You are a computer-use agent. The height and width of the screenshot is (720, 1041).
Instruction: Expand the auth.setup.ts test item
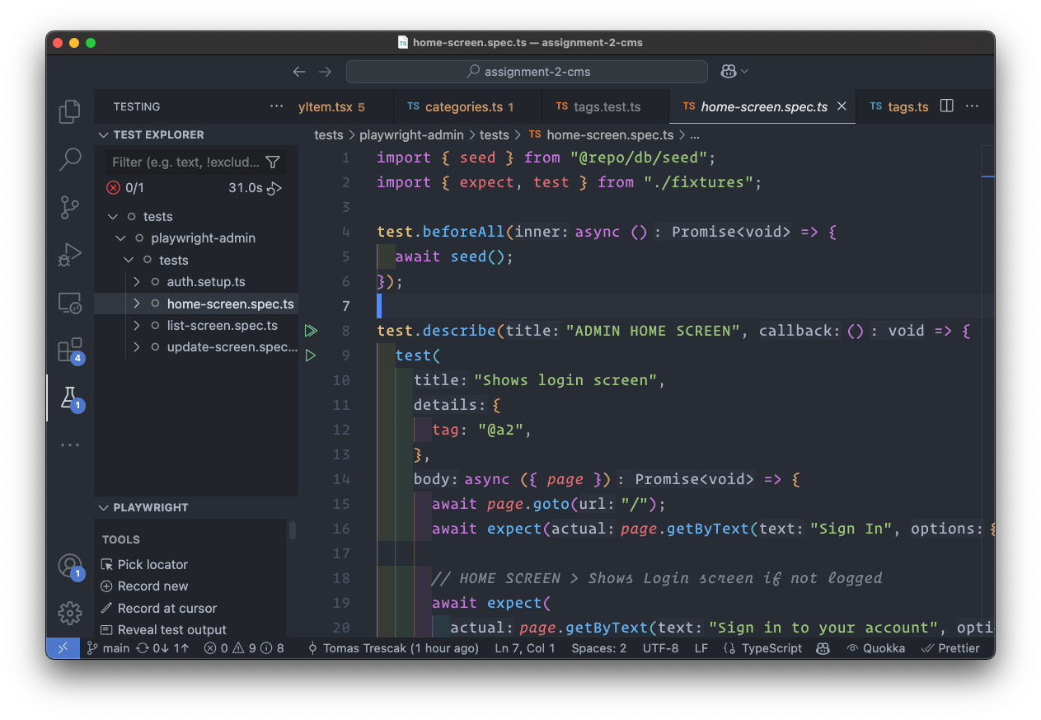[137, 282]
